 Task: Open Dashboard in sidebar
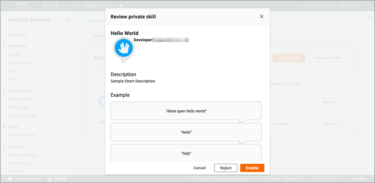click(17, 35)
